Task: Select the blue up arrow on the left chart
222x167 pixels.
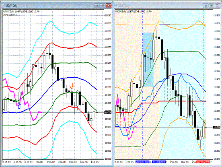Action: pyautogui.click(x=19, y=106)
